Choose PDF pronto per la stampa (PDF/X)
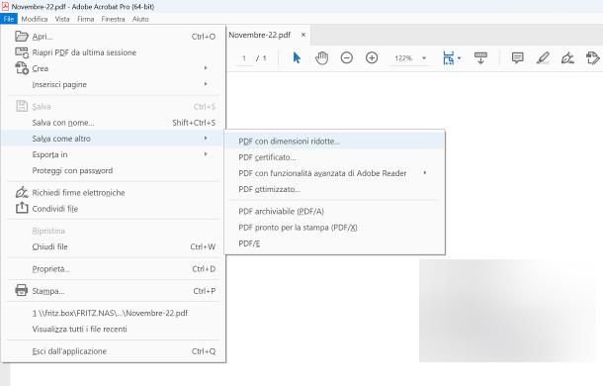Image resolution: width=603 pixels, height=386 pixels. [334, 228]
